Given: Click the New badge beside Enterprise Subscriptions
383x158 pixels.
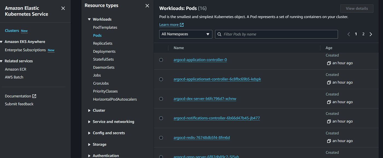Looking at the screenshot, I should 51,50.
